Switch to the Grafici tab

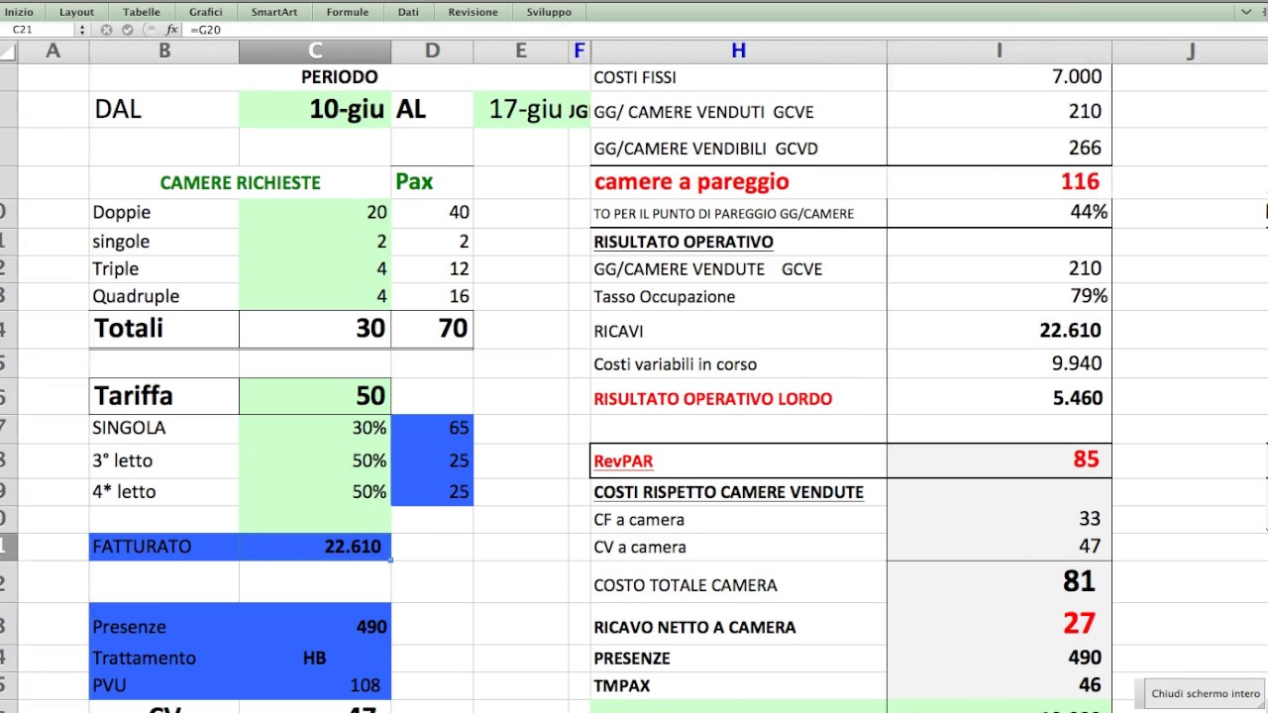tap(206, 12)
